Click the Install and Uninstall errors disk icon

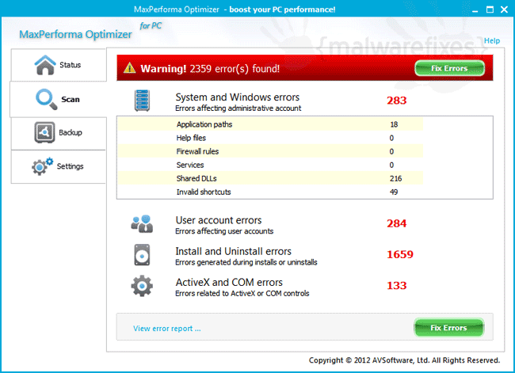[142, 255]
